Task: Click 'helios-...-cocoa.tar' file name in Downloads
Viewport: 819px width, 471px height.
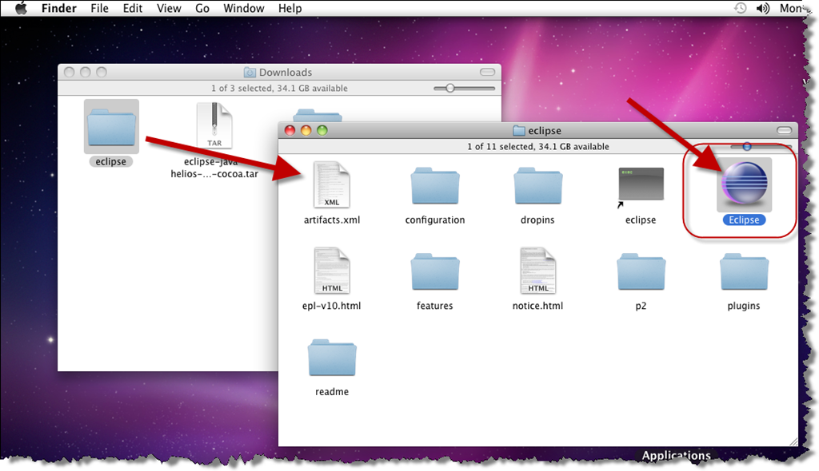Action: click(x=214, y=174)
